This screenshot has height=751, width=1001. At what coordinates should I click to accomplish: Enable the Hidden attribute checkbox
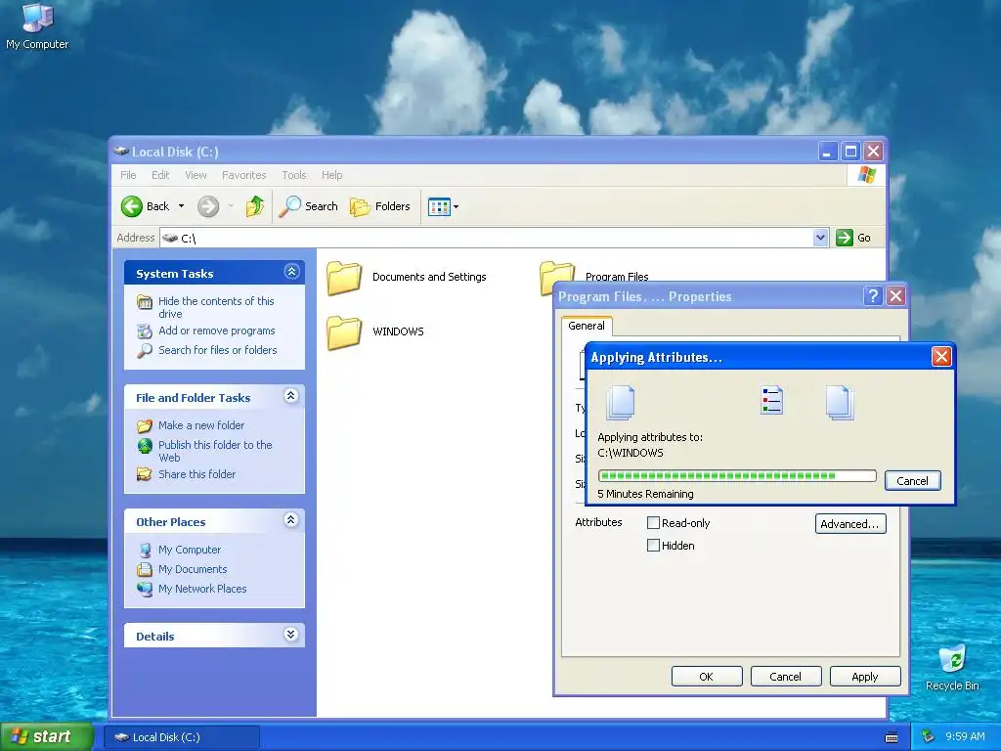point(653,545)
